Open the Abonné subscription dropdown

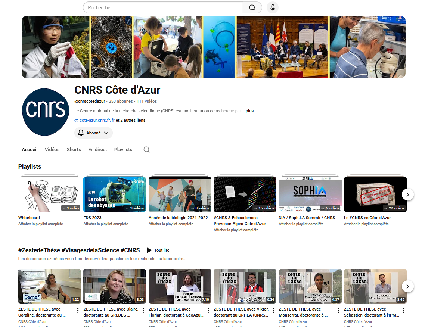pyautogui.click(x=93, y=133)
